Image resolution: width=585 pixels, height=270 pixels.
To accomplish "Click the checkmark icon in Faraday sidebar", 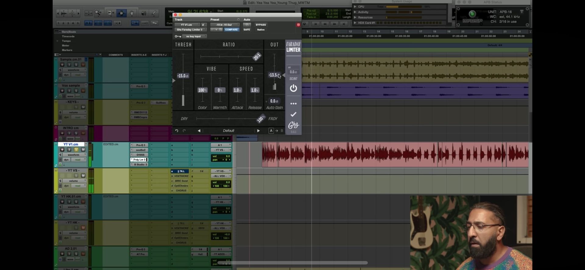I will 293,114.
